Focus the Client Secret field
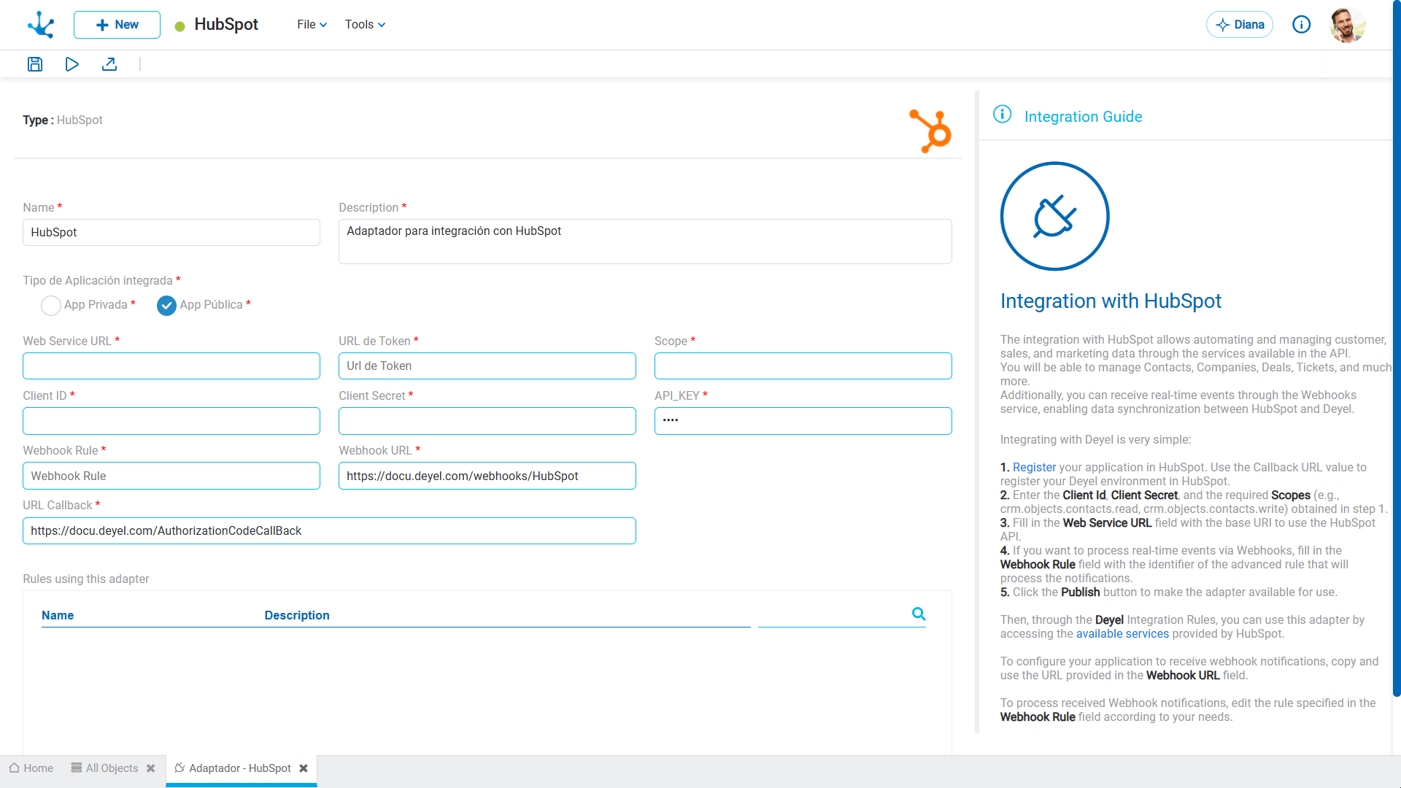 (x=487, y=421)
